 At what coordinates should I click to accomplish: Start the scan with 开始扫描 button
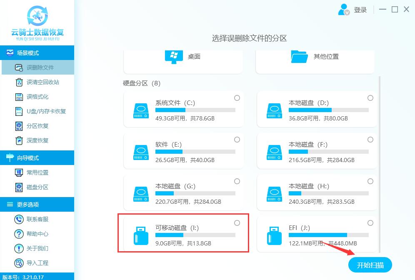tap(370, 265)
